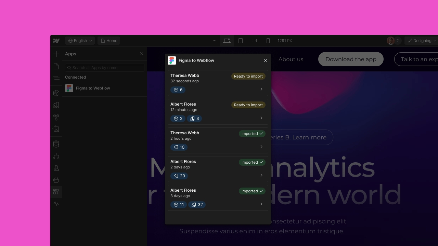Click the Webflow logo icon
The width and height of the screenshot is (438, 246).
point(56,41)
